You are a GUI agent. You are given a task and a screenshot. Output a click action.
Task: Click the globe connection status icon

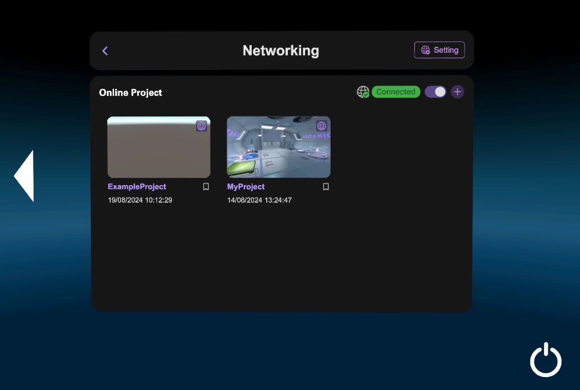363,92
